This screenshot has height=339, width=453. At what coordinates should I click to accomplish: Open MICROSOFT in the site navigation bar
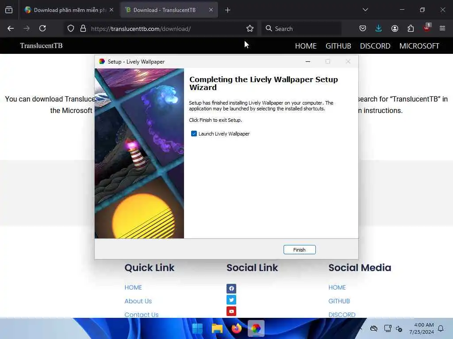419,46
